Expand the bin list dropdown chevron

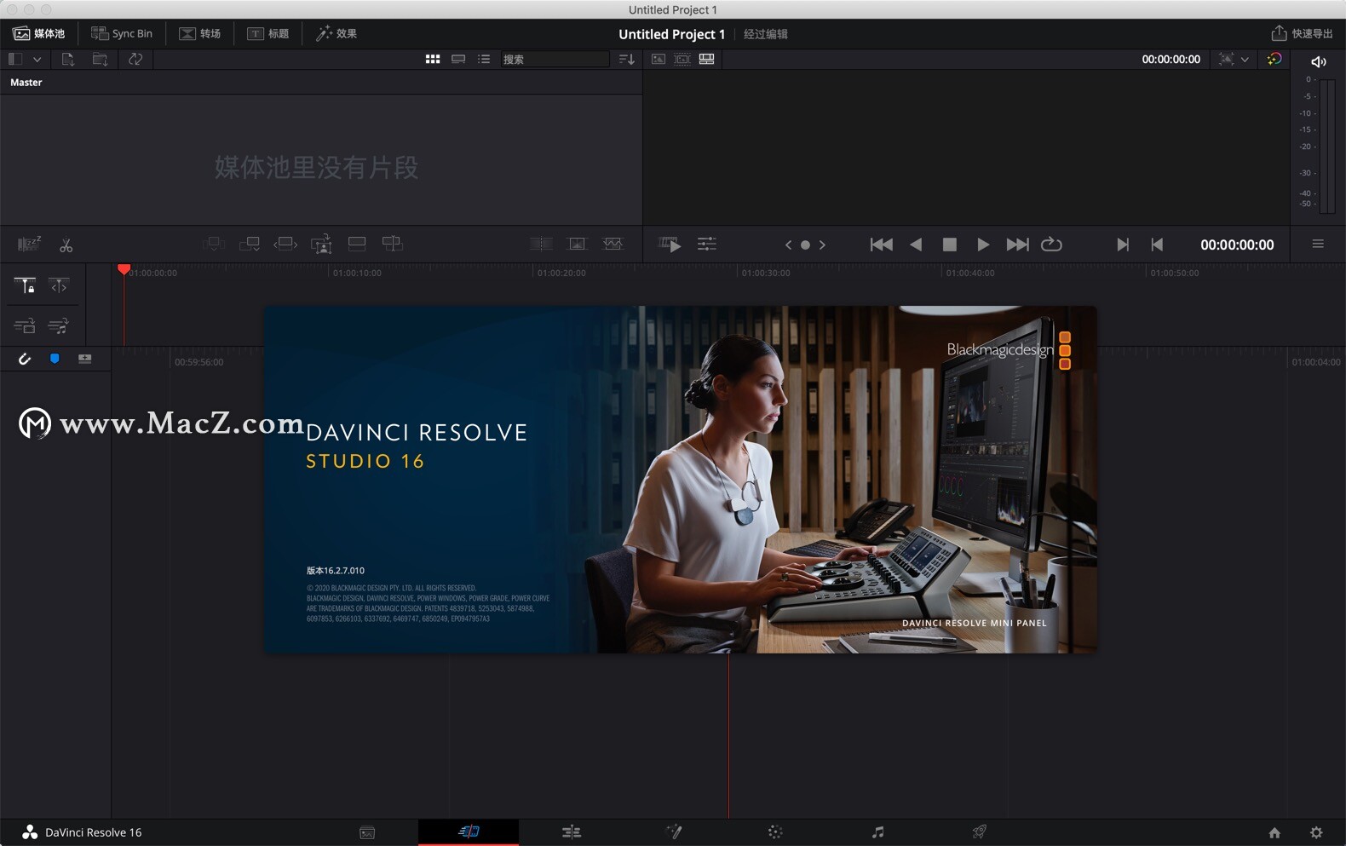(37, 59)
